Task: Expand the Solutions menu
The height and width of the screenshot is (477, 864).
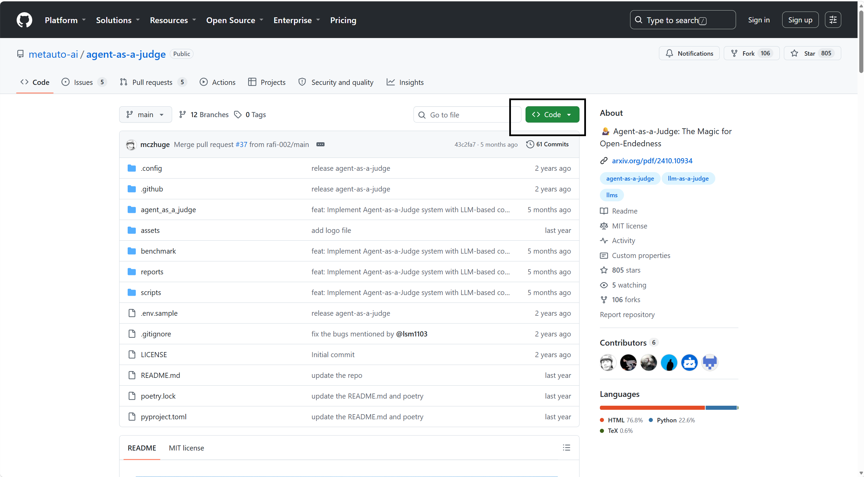Action: (118, 20)
